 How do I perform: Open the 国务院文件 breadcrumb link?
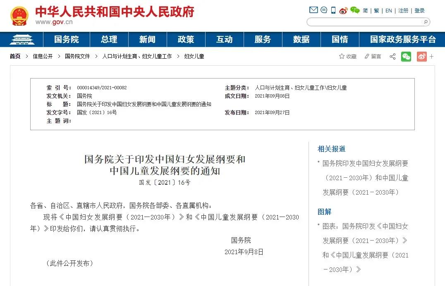[x=77, y=57]
